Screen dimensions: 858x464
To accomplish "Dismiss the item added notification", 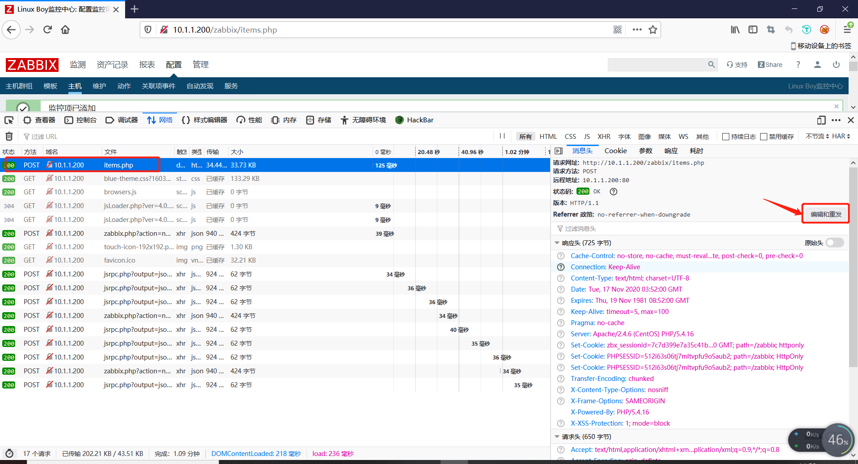I will tap(836, 106).
